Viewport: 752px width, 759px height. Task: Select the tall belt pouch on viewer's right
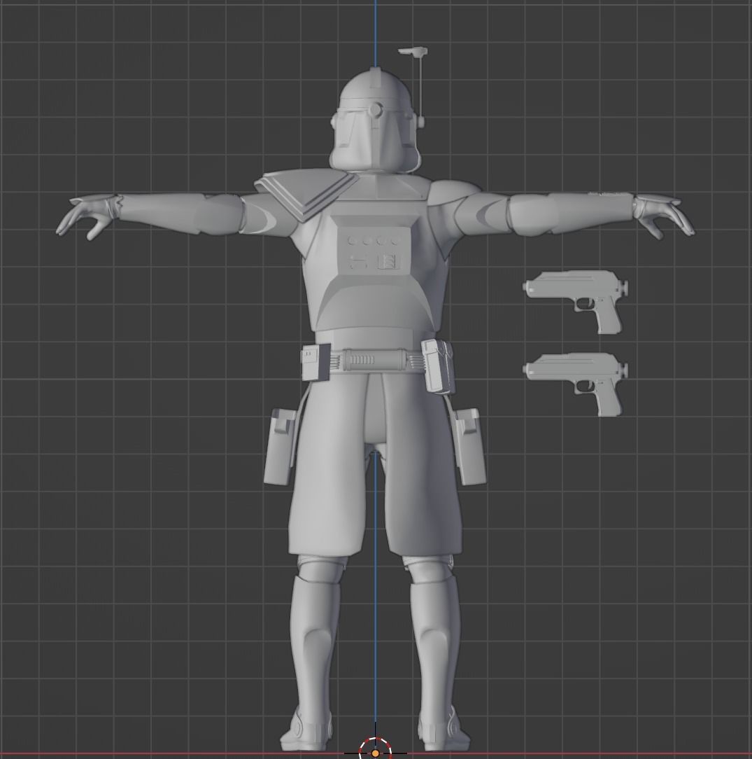tap(438, 366)
